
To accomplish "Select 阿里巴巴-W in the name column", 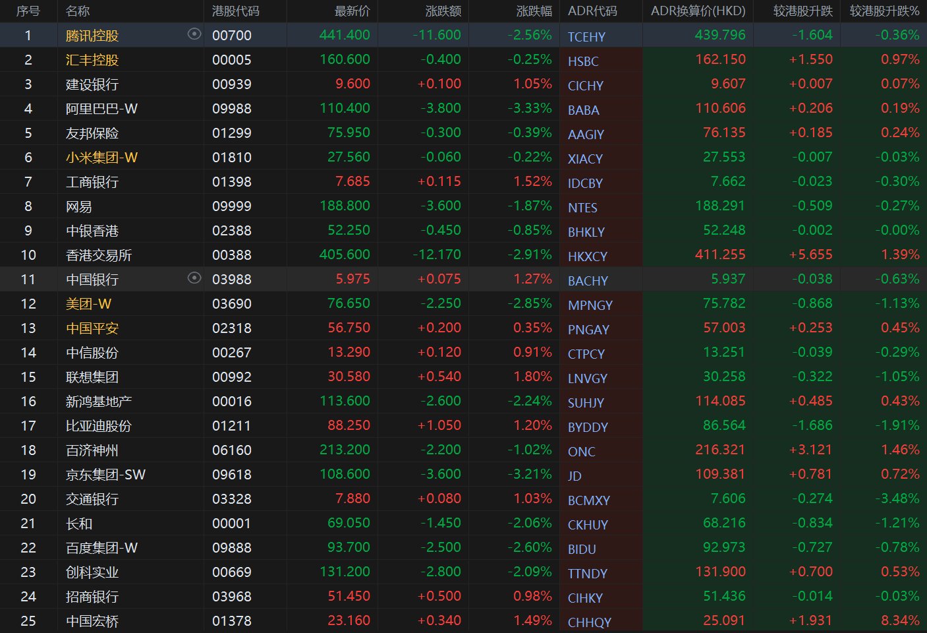I will [x=102, y=109].
